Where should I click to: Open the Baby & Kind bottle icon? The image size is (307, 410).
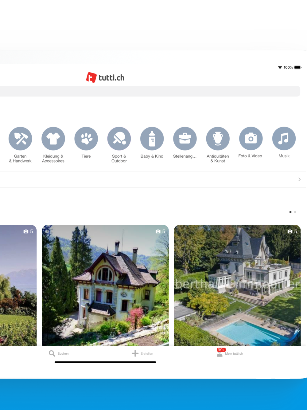(x=152, y=139)
